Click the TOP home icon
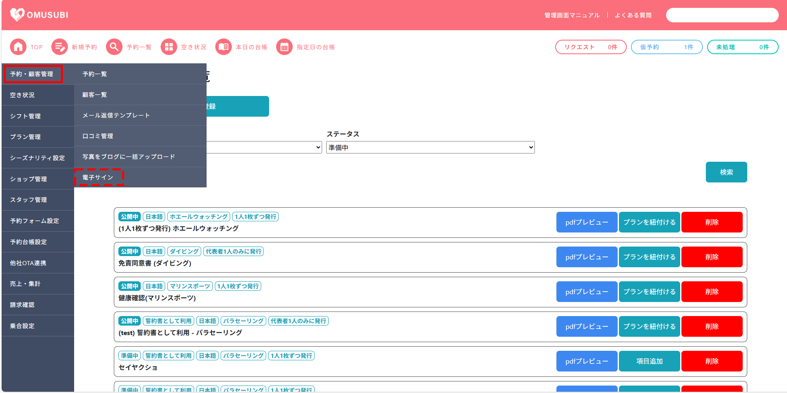Viewport: 787px width, 393px height. 18,47
